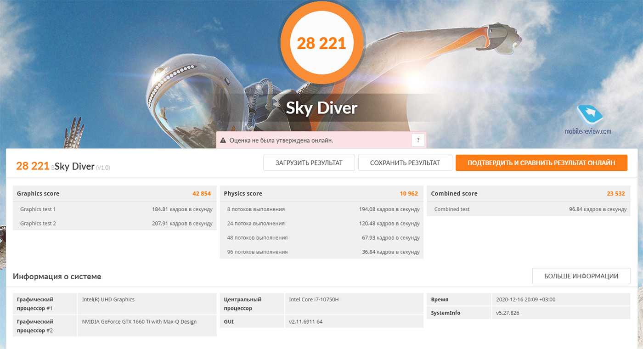The width and height of the screenshot is (643, 349).
Task: Click the warning triangle icon in alert
Action: pos(223,141)
